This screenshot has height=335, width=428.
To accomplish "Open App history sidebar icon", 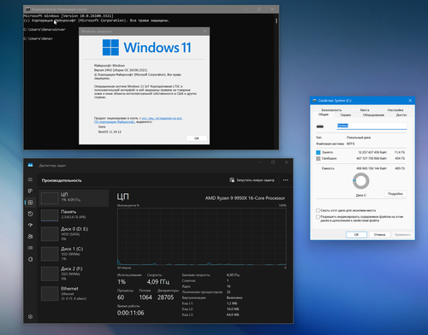I will click(x=30, y=214).
